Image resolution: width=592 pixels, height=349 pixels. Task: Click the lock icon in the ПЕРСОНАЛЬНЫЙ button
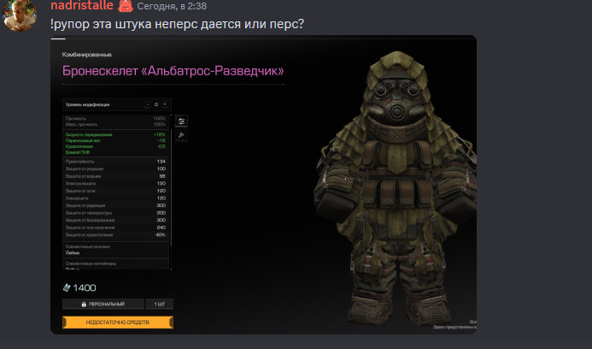[x=84, y=304]
